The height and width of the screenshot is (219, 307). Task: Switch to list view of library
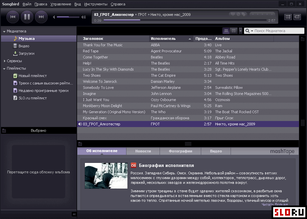pos(226,31)
